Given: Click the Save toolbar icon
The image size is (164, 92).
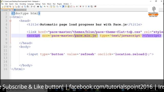Looking at the screenshot, I should coord(7,6).
